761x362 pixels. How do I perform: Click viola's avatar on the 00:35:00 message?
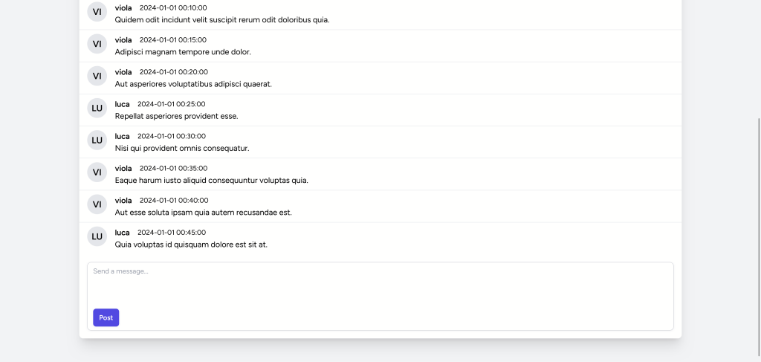97,172
